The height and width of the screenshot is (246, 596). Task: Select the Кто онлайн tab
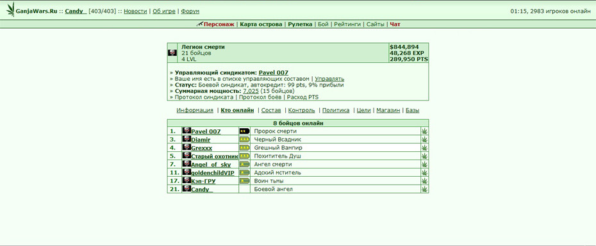pos(237,110)
